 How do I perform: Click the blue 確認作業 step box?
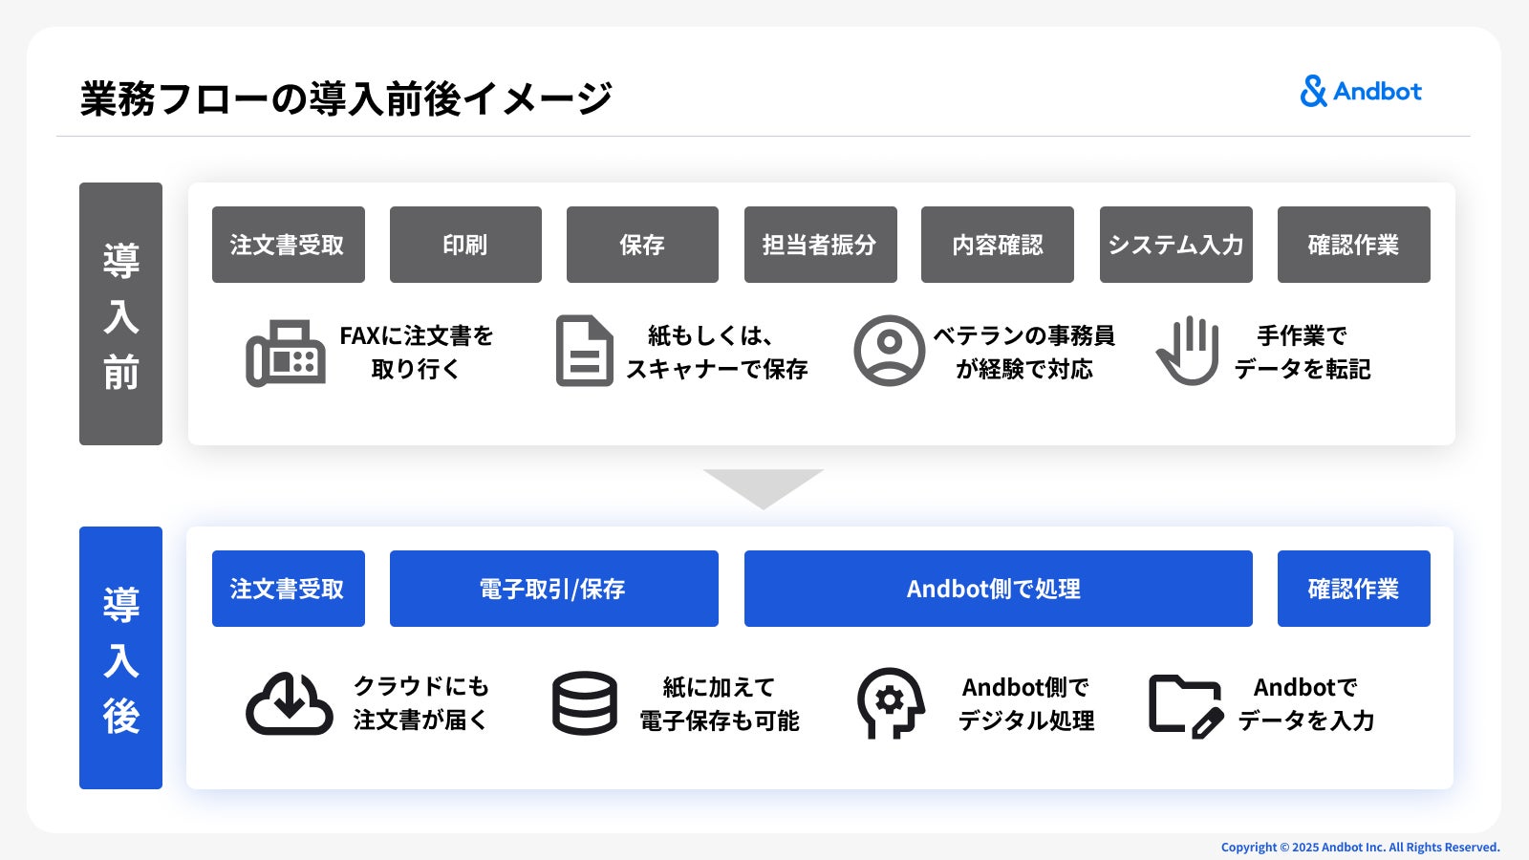[x=1354, y=589]
